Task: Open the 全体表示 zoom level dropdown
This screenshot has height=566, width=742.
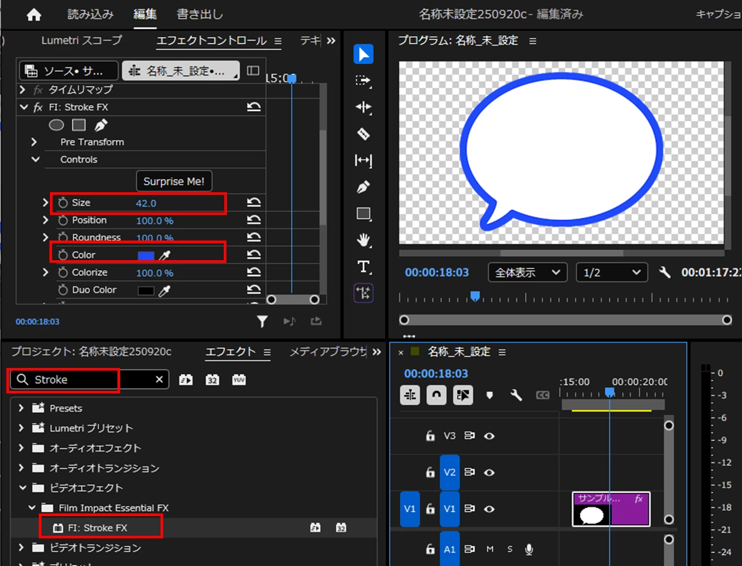Action: (528, 272)
